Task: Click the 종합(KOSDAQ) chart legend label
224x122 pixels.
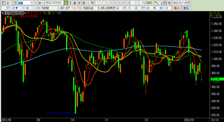Action: click(x=14, y=13)
